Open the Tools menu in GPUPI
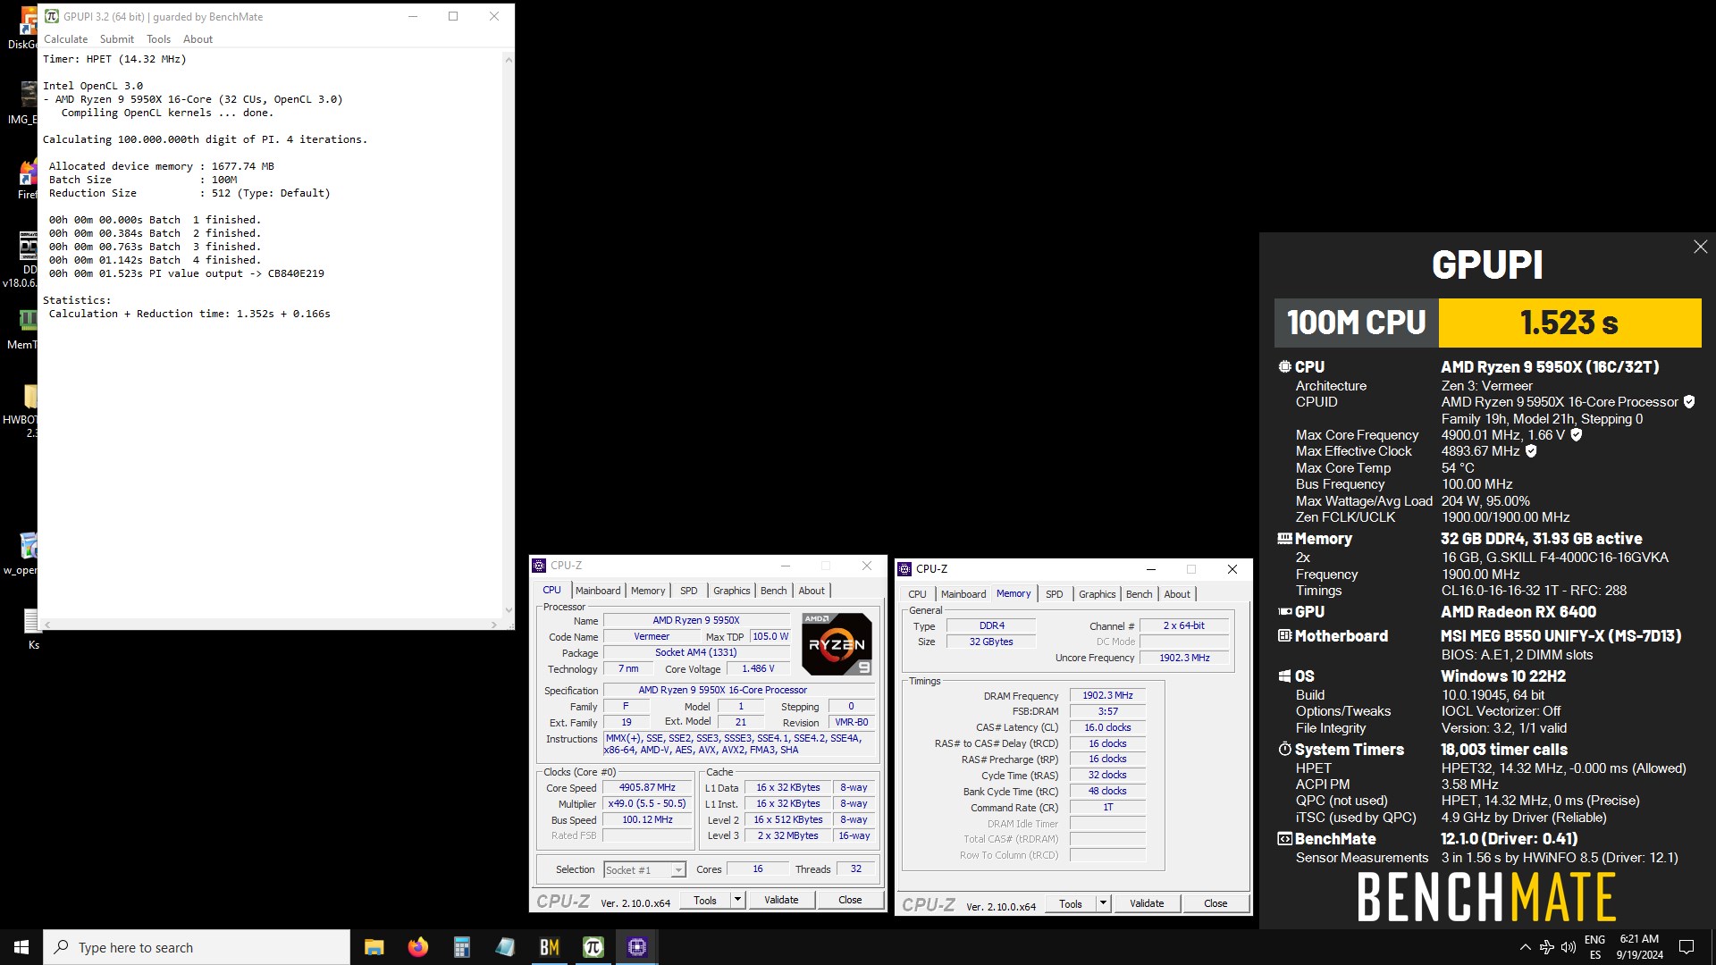 158,39
